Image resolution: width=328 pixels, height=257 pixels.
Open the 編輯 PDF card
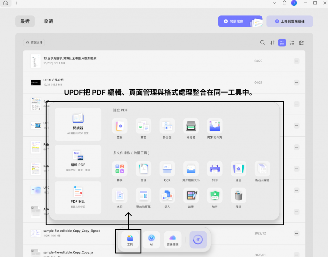coord(78,161)
